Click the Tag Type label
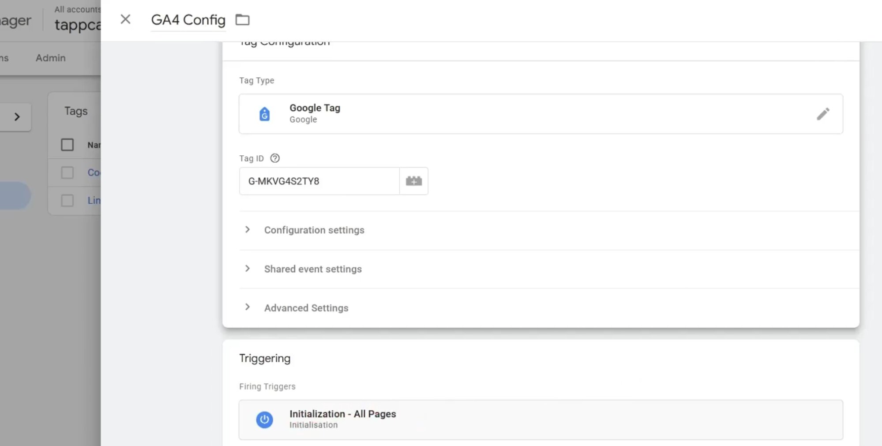882x446 pixels. (257, 80)
